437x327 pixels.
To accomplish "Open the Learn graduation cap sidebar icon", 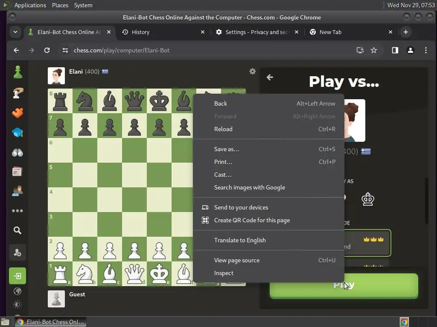I will click(17, 133).
